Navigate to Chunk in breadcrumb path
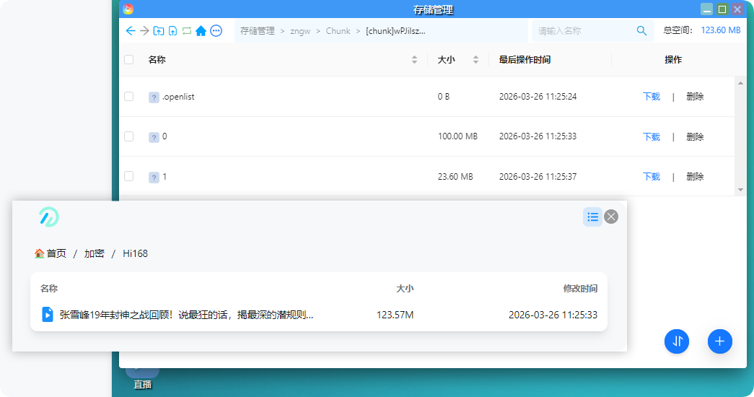This screenshot has height=397, width=754. coord(338,31)
